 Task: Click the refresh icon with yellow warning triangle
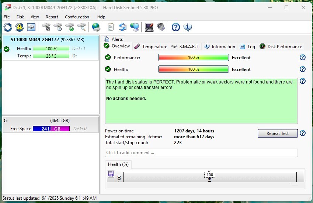coord(20,27)
